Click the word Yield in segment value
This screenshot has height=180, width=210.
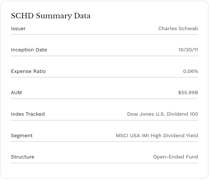(192, 136)
